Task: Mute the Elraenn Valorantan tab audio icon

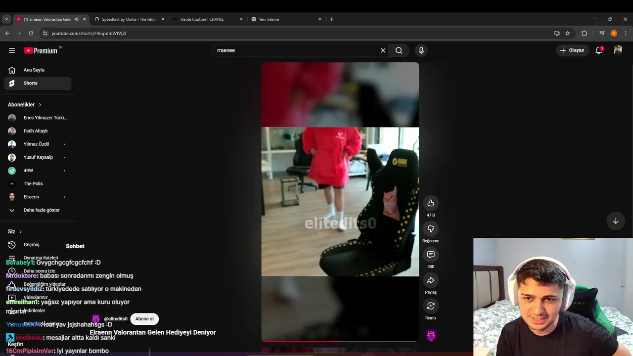Action: 76,19
